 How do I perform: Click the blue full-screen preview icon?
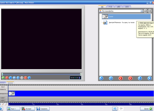(x=11, y=78)
